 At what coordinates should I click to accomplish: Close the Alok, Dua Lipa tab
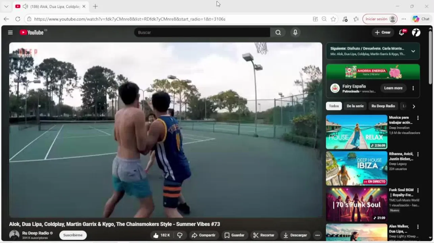click(x=84, y=6)
